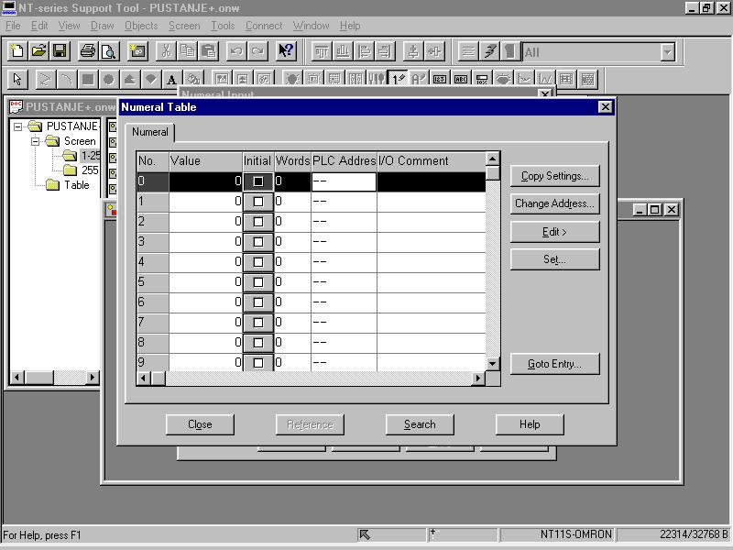The image size is (733, 550).
Task: Tick Initial checkbox for entry 4
Action: coord(258,262)
